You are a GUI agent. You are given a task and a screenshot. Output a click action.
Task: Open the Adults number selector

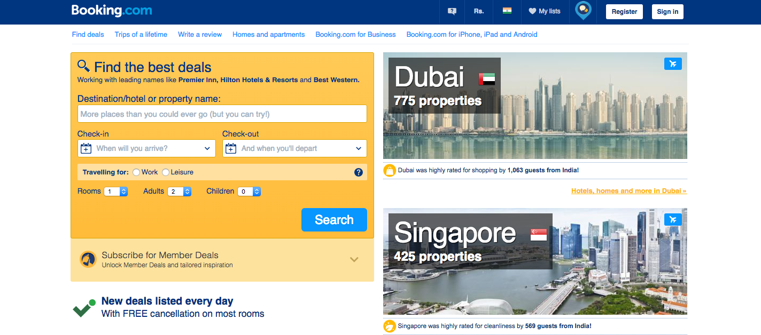(180, 192)
